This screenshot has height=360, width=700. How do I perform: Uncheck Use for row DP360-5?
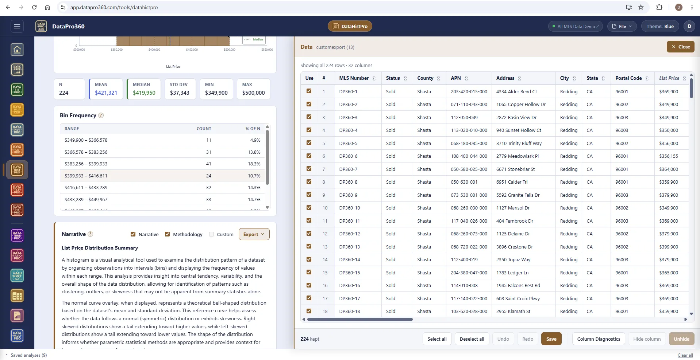309,143
